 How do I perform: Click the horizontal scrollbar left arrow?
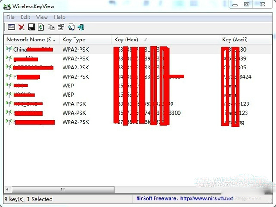pos(7,190)
